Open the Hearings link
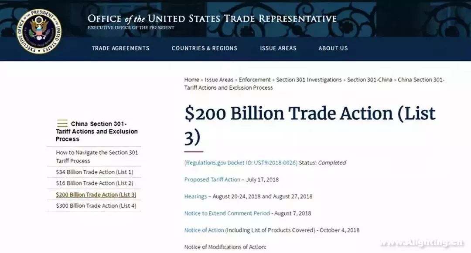471x253 pixels. coord(195,196)
